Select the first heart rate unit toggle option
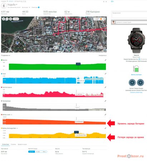 coord(31,152)
